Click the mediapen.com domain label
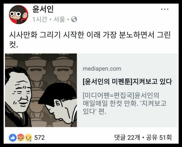The width and height of the screenshot is (182, 147). 102,69
